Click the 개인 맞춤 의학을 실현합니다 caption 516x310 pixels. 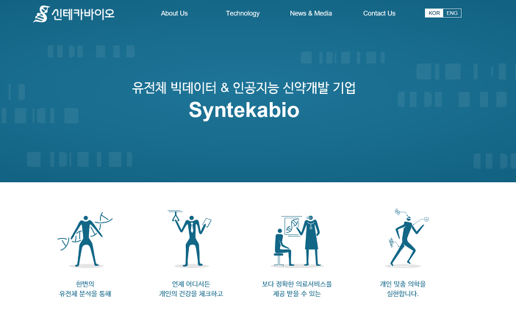click(x=403, y=289)
